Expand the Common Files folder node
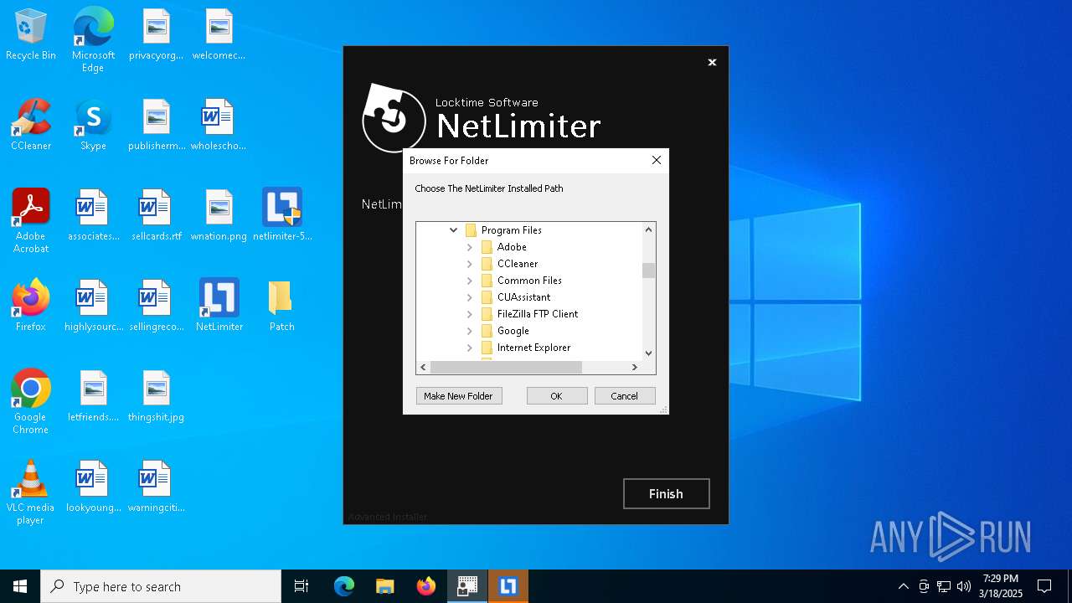Screen dimensions: 1072x603 470,281
